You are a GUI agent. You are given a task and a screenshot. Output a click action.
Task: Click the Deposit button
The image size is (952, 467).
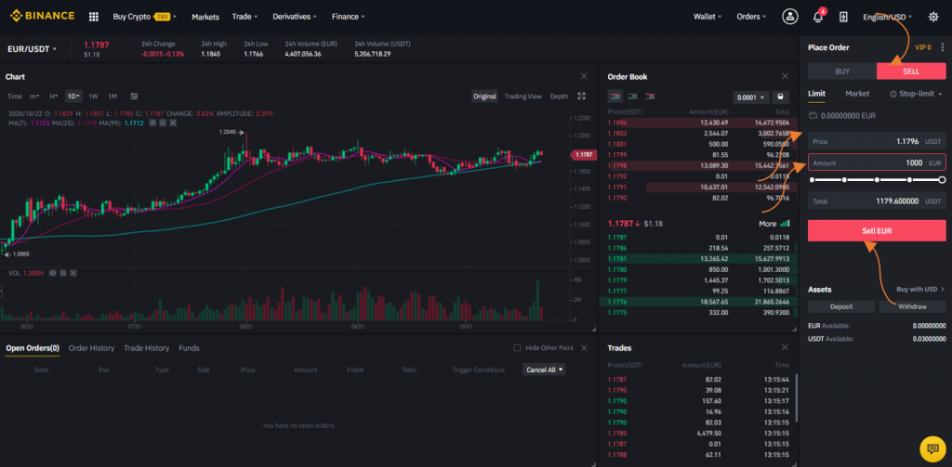coord(841,306)
